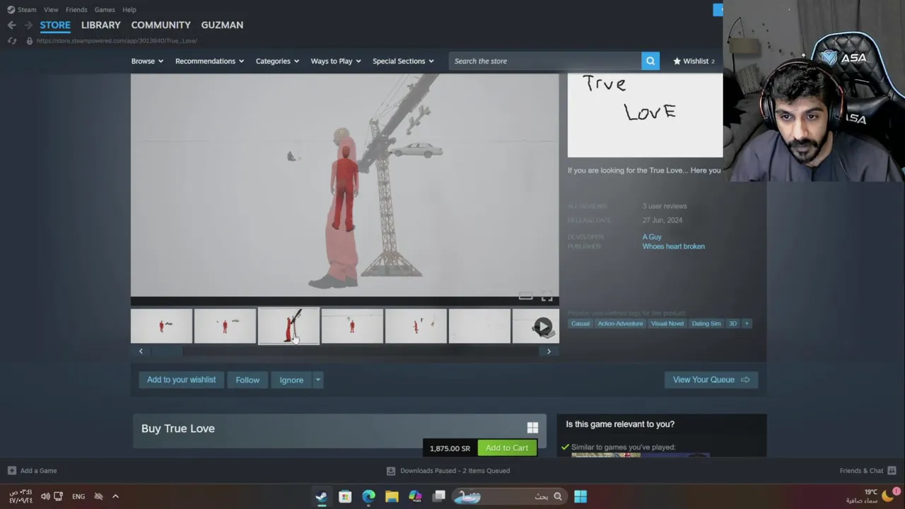Expand the Ignore options dropdown arrow
The image size is (905, 509).
click(318, 380)
